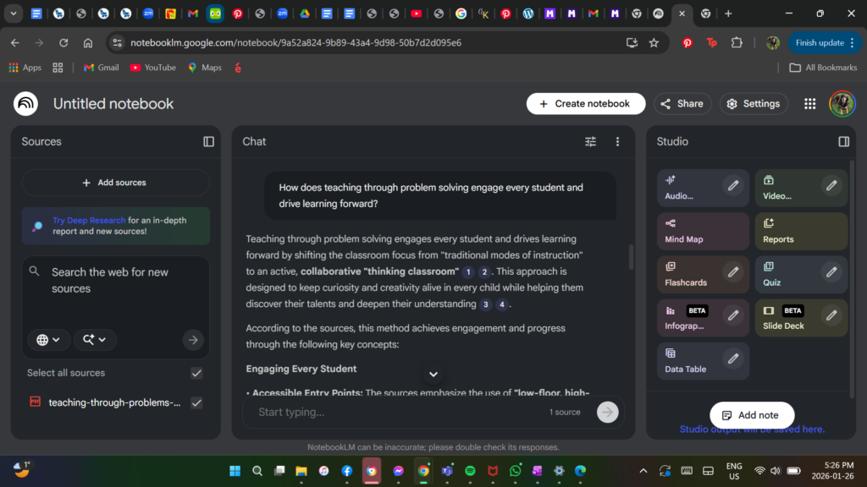
Task: Open chat configuration sliders icon
Action: (590, 142)
